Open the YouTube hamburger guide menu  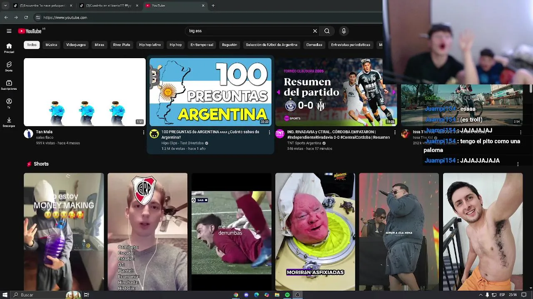(x=9, y=31)
